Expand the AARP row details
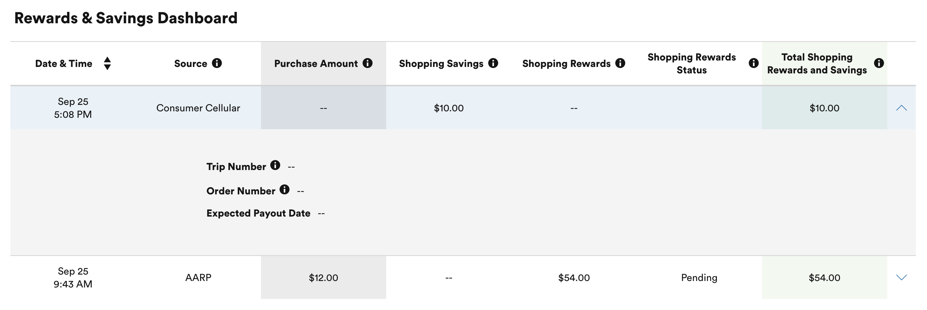The height and width of the screenshot is (310, 927). tap(902, 277)
